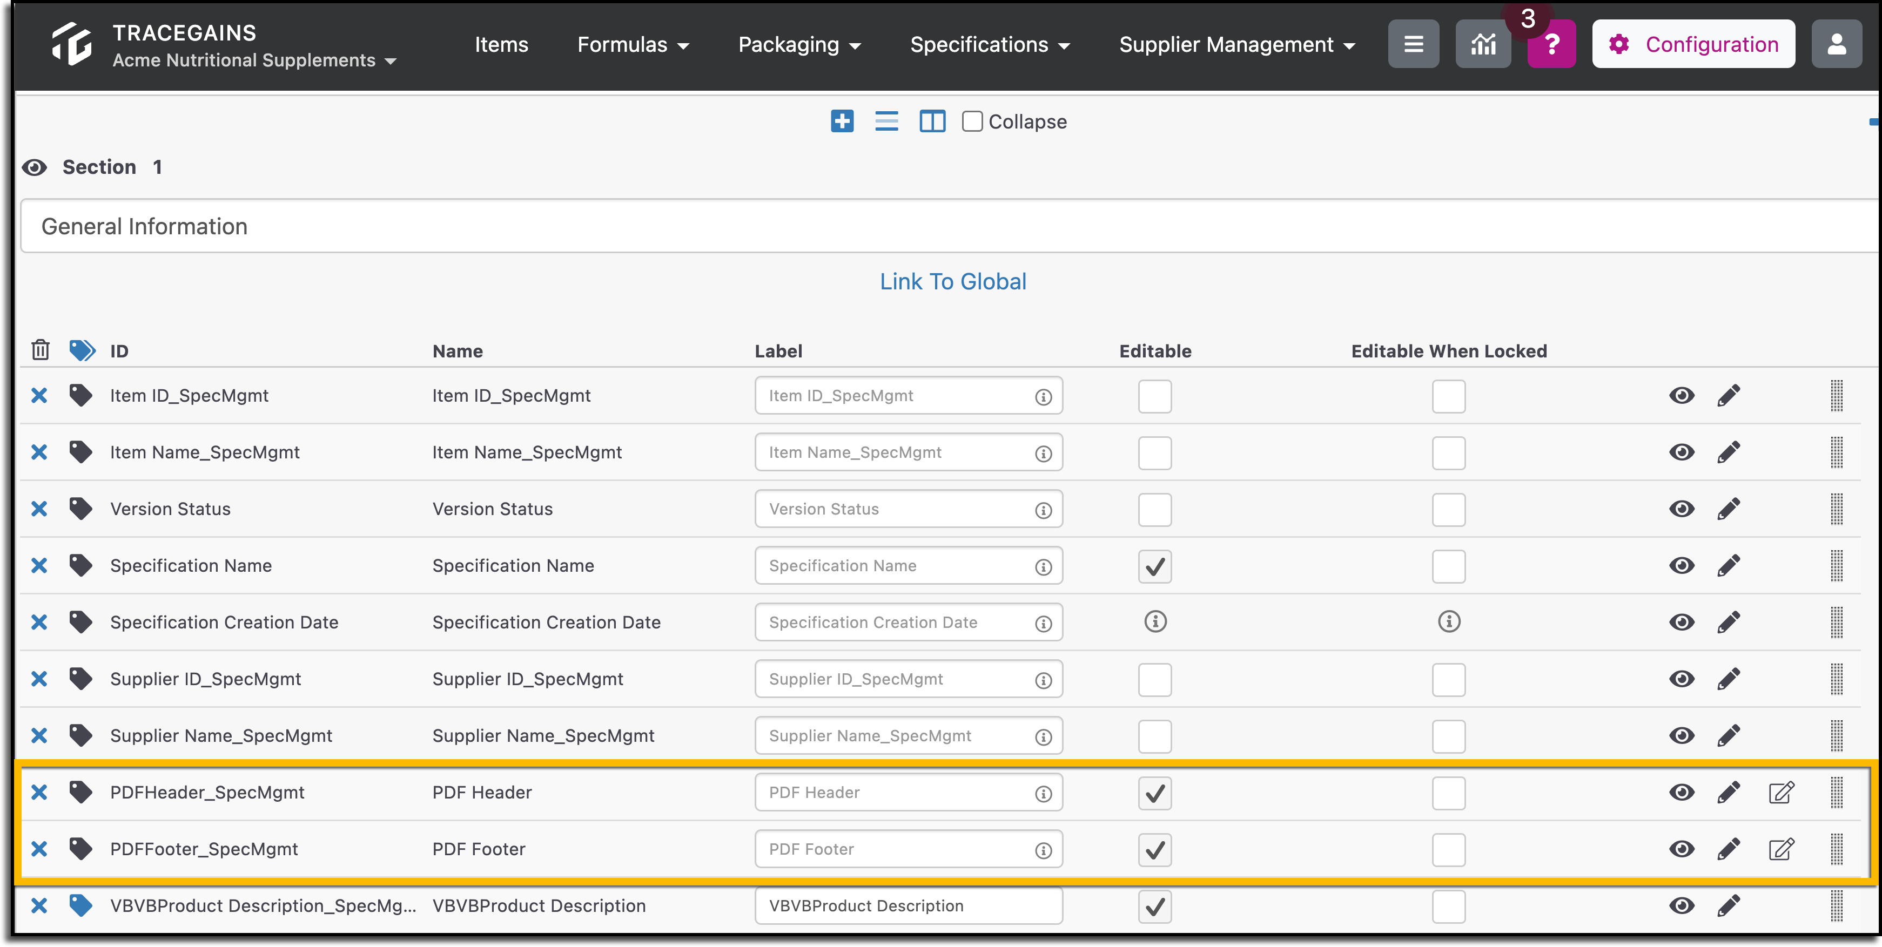
Task: Edit the Item ID_SpecMgmt row with pencil
Action: (1728, 396)
